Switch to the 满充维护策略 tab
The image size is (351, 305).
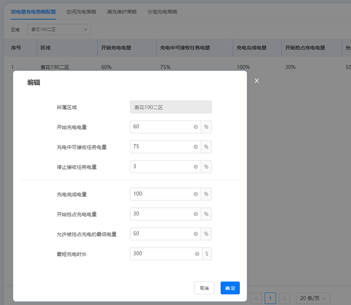122,11
